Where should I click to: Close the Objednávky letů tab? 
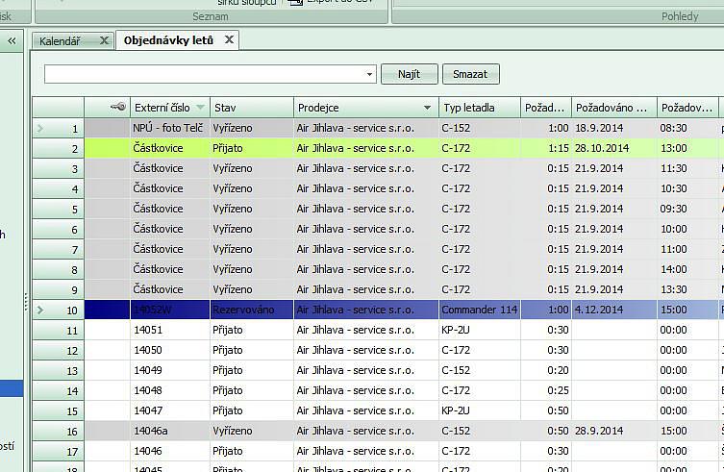point(229,40)
